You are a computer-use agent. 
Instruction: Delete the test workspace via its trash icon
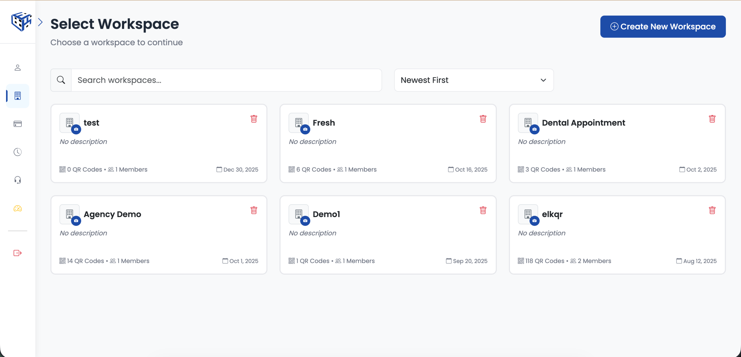(254, 118)
